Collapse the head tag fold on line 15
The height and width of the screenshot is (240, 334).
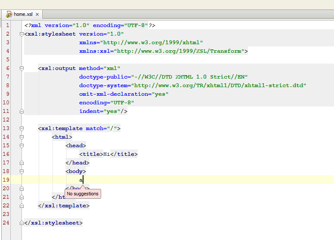(x=22, y=146)
